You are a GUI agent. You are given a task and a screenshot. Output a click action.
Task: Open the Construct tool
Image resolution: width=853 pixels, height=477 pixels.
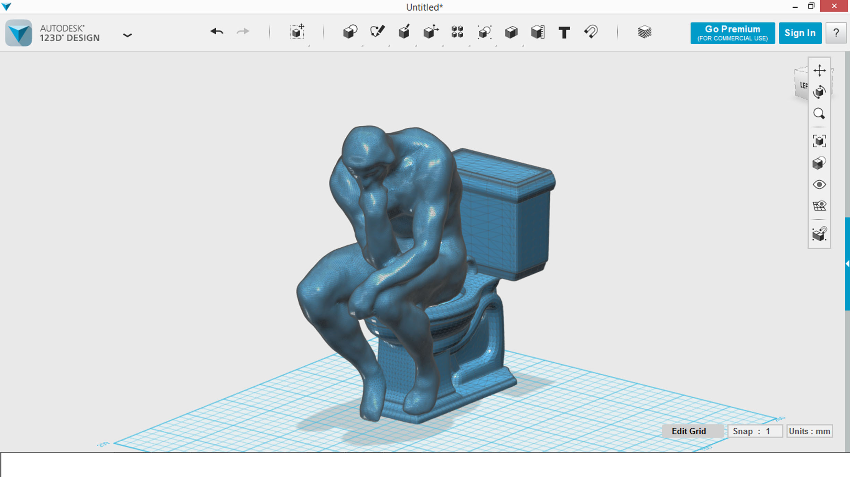pos(404,32)
